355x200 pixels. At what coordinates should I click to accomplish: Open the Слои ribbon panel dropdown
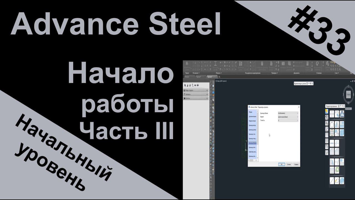coord(336,73)
